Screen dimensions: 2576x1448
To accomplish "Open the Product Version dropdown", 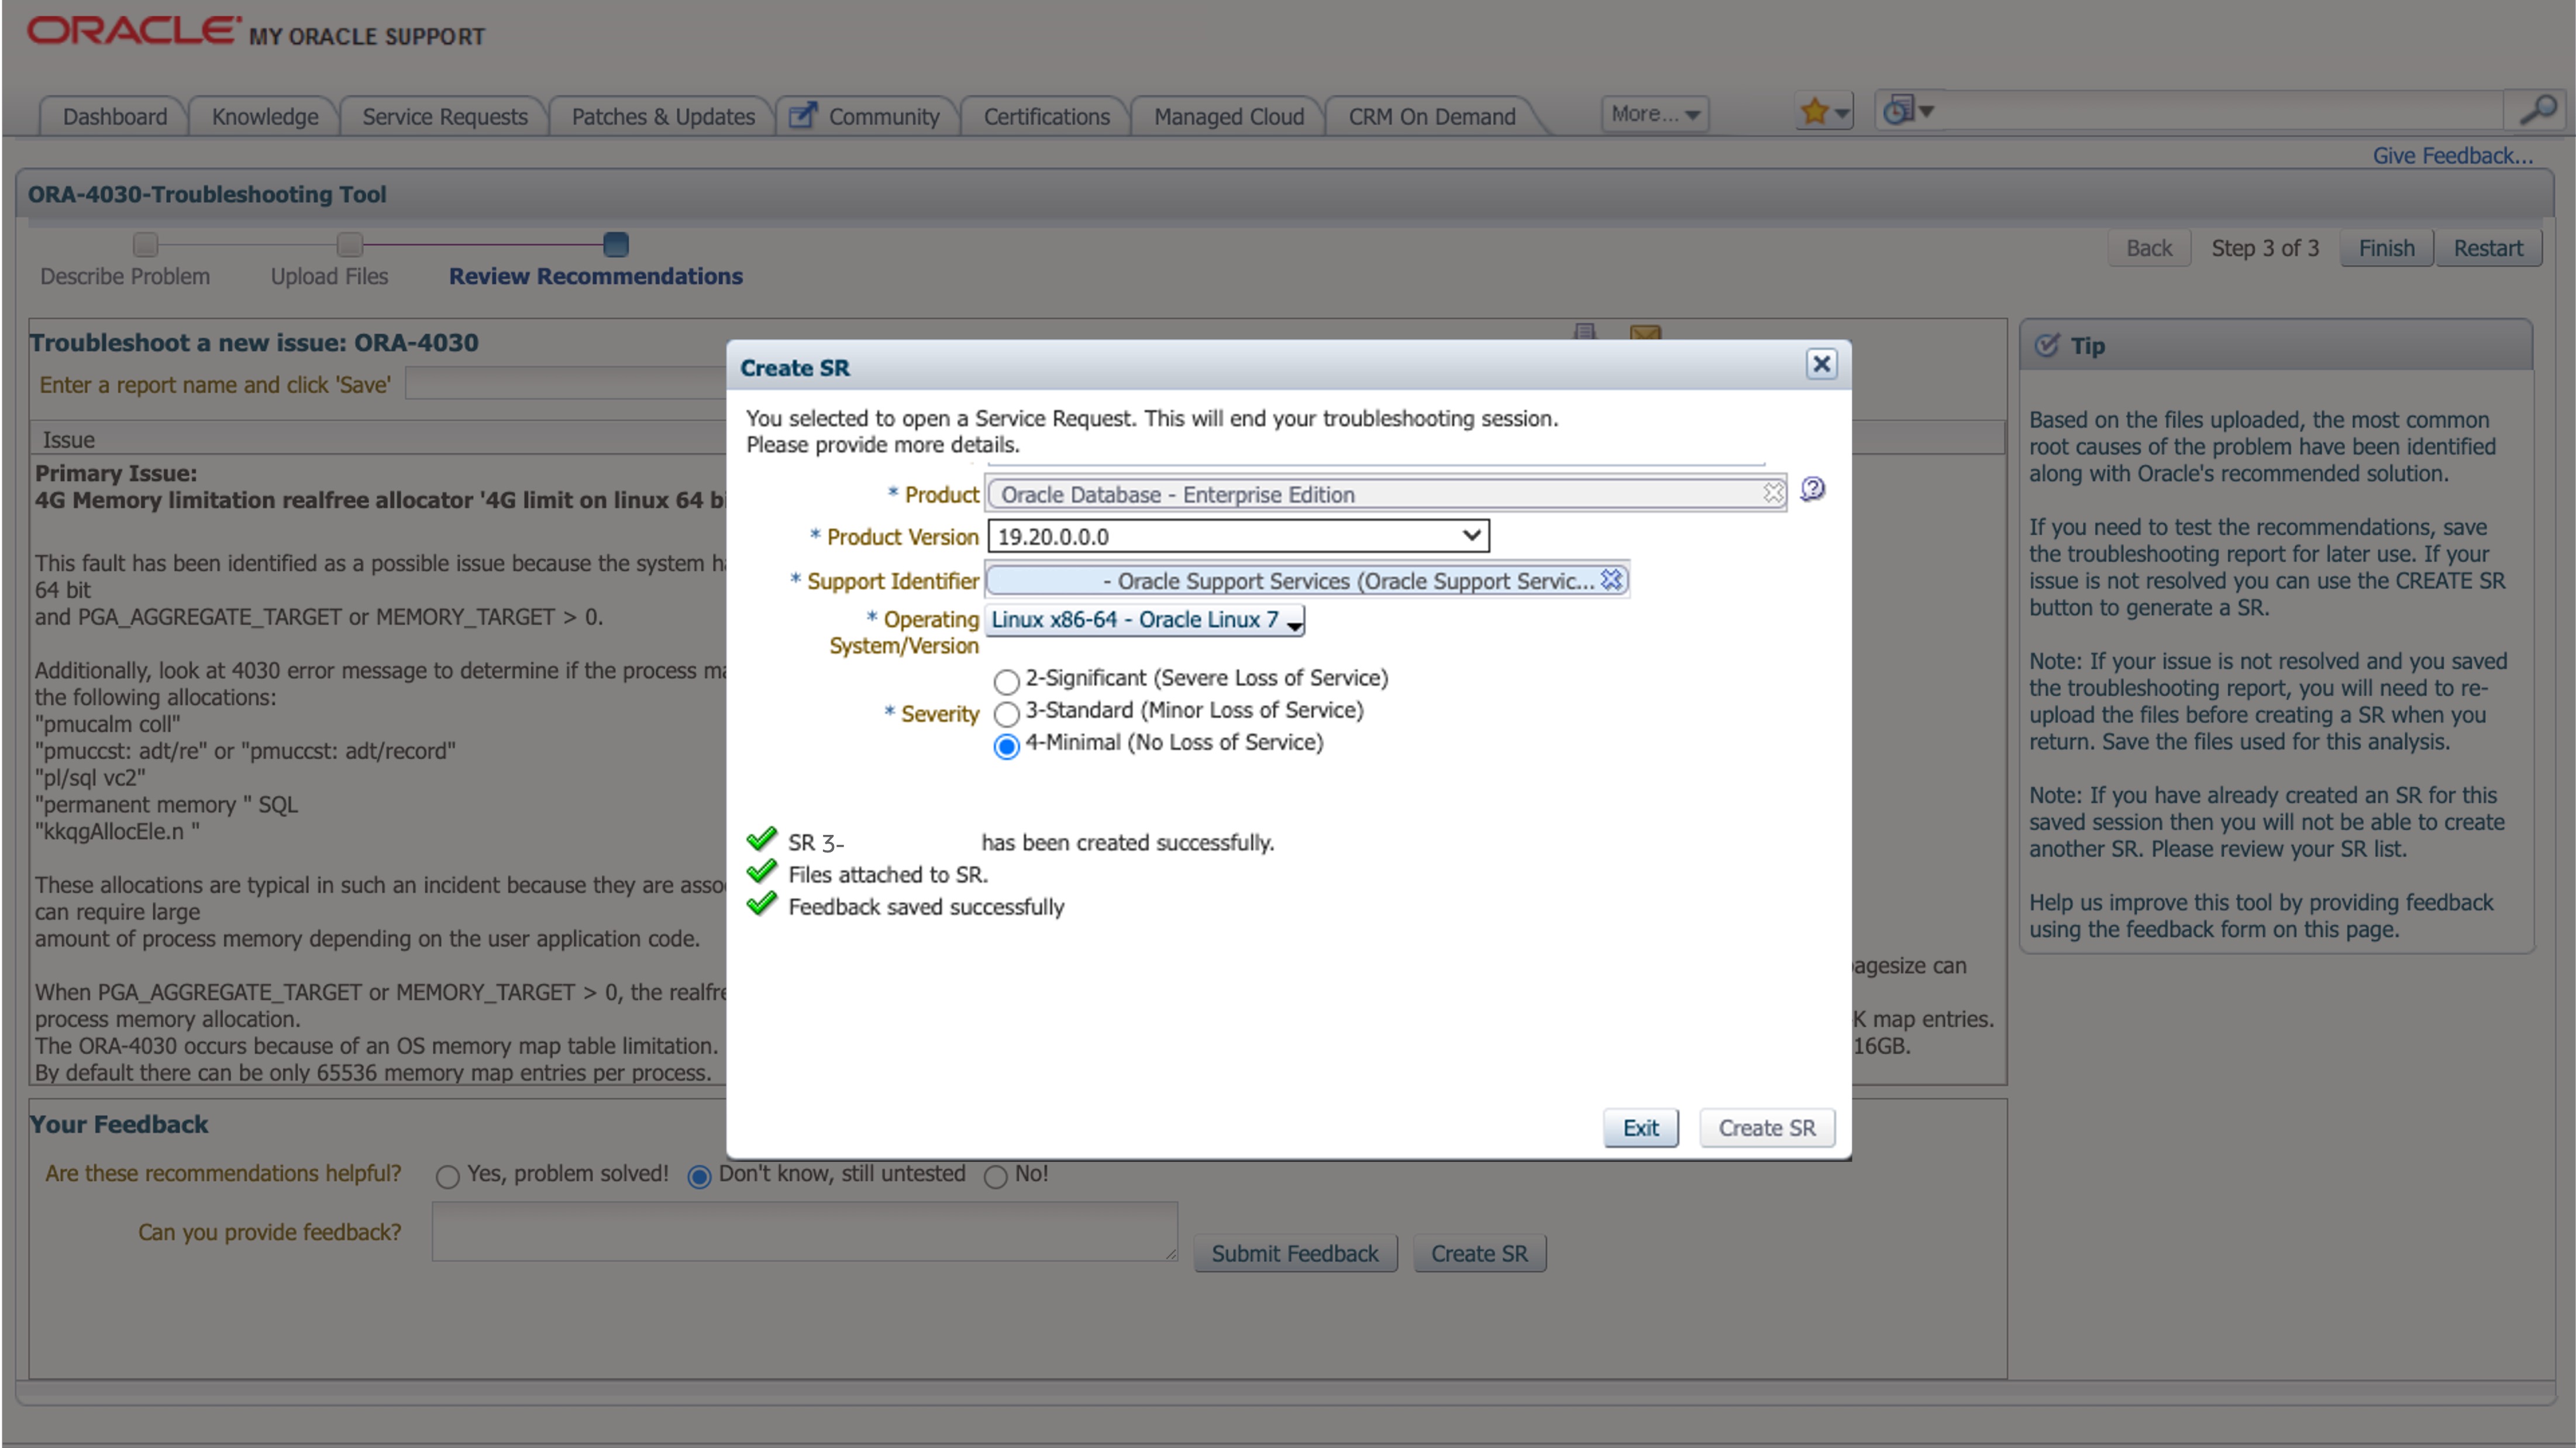I will (x=1469, y=535).
